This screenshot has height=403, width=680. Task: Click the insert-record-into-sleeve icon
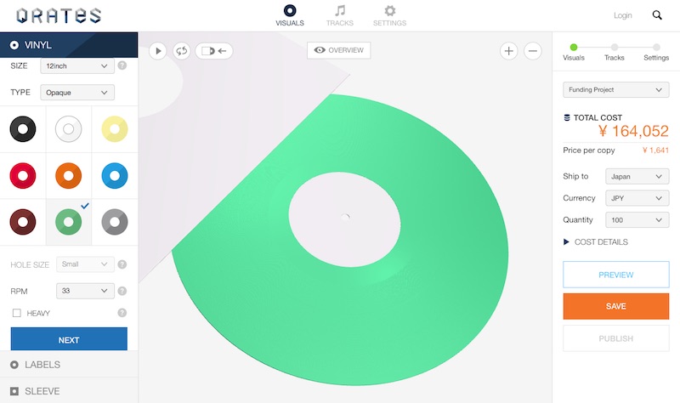coord(214,51)
